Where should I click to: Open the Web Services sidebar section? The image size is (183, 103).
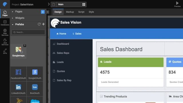(5, 32)
